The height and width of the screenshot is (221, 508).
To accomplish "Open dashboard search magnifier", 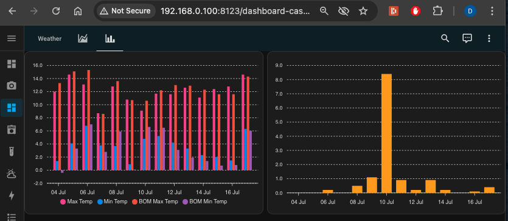I will [445, 38].
